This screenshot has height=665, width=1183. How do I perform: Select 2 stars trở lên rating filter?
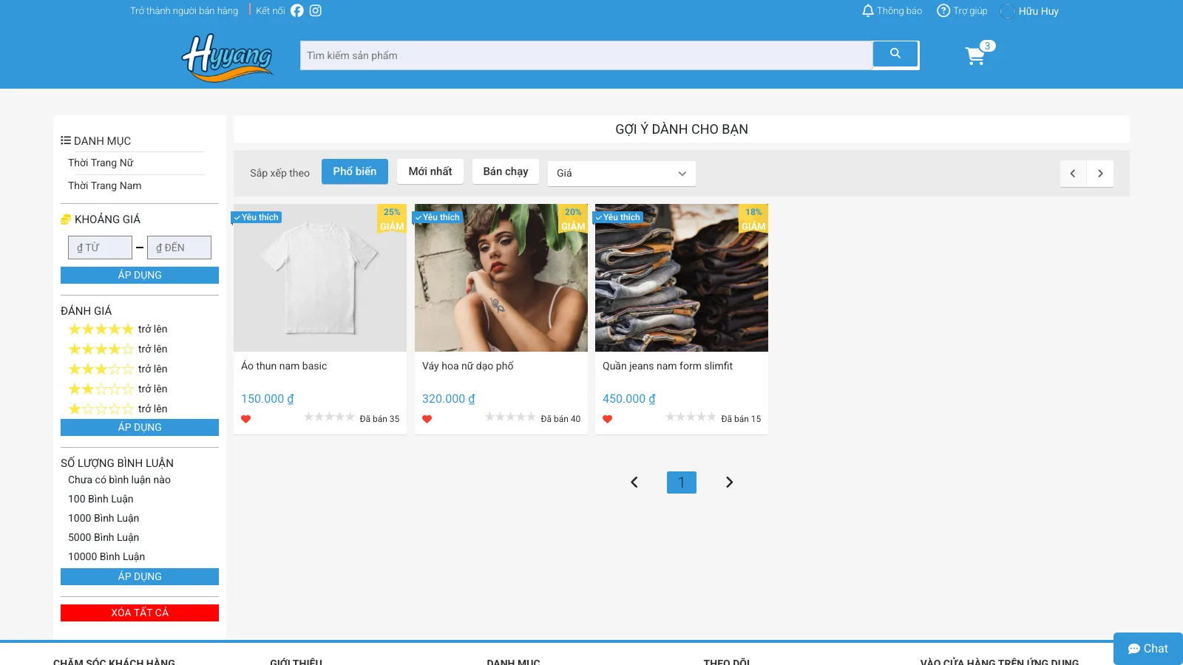[x=118, y=389]
